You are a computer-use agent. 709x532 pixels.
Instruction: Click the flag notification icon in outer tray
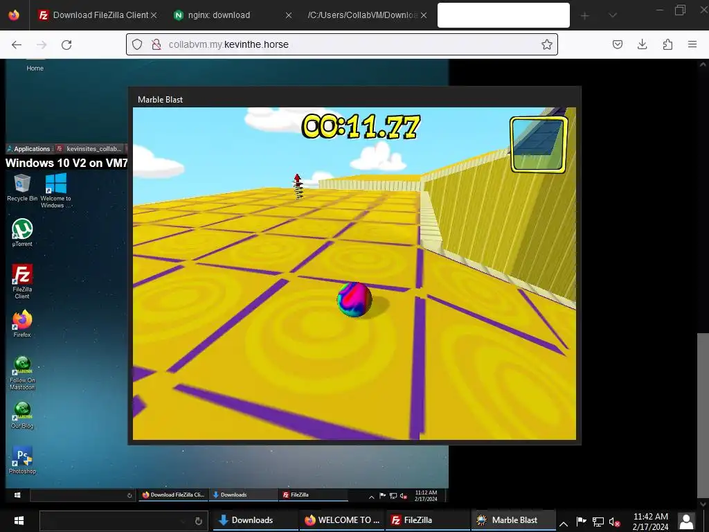click(x=582, y=522)
